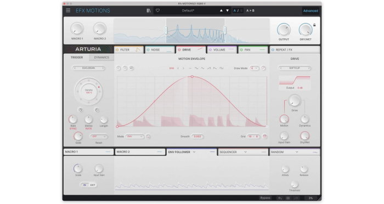This screenshot has height=204, width=384.
Task: Open the FILTER tab
Action: (129, 50)
